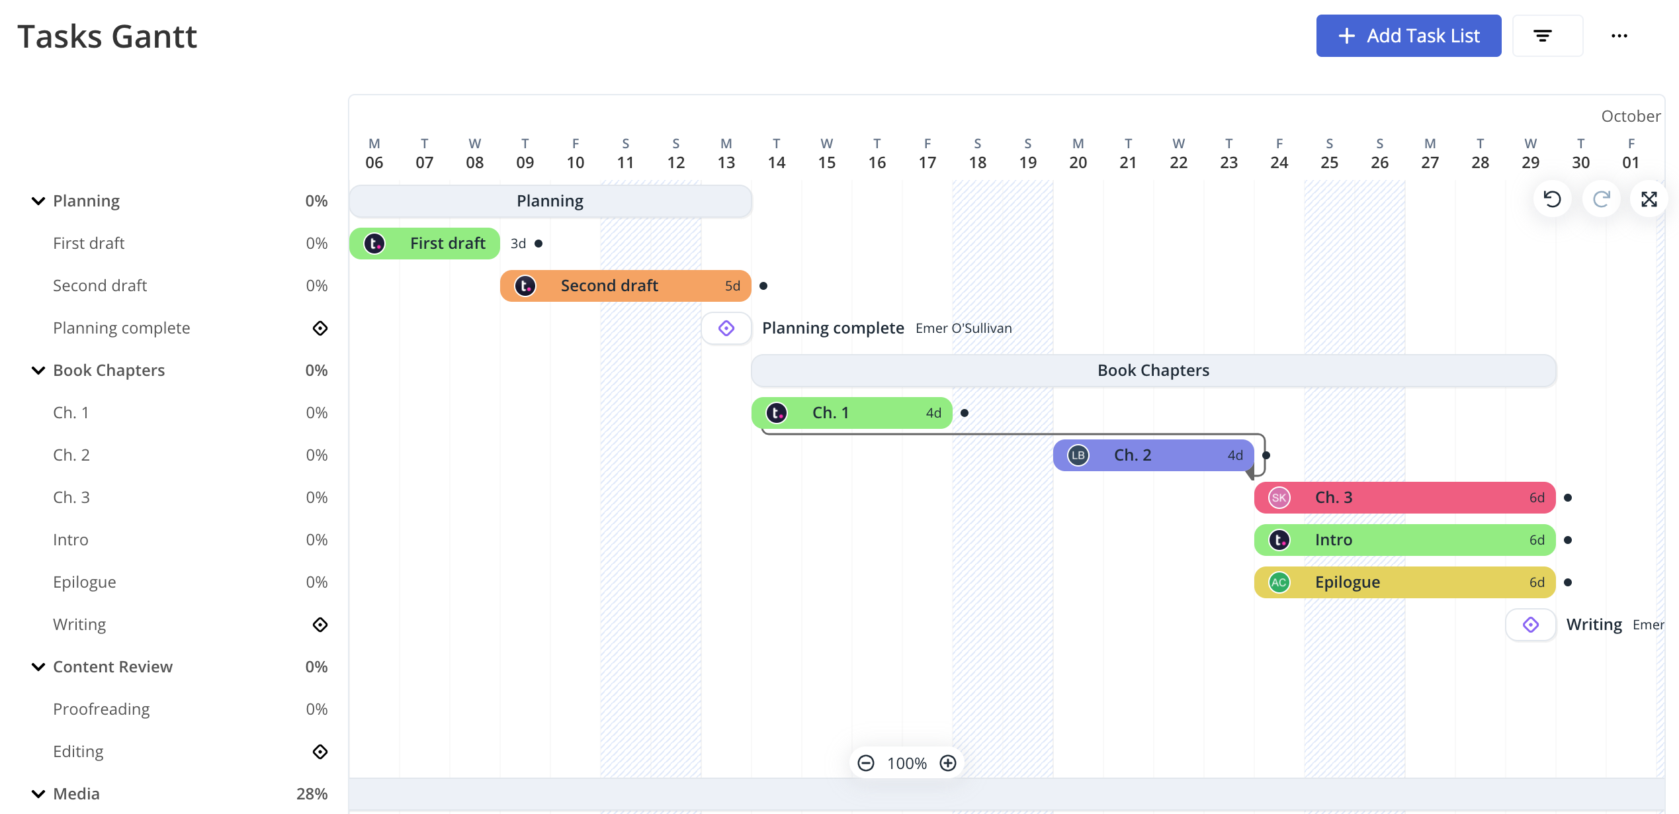Click the Planning complete milestone diamond

726,328
